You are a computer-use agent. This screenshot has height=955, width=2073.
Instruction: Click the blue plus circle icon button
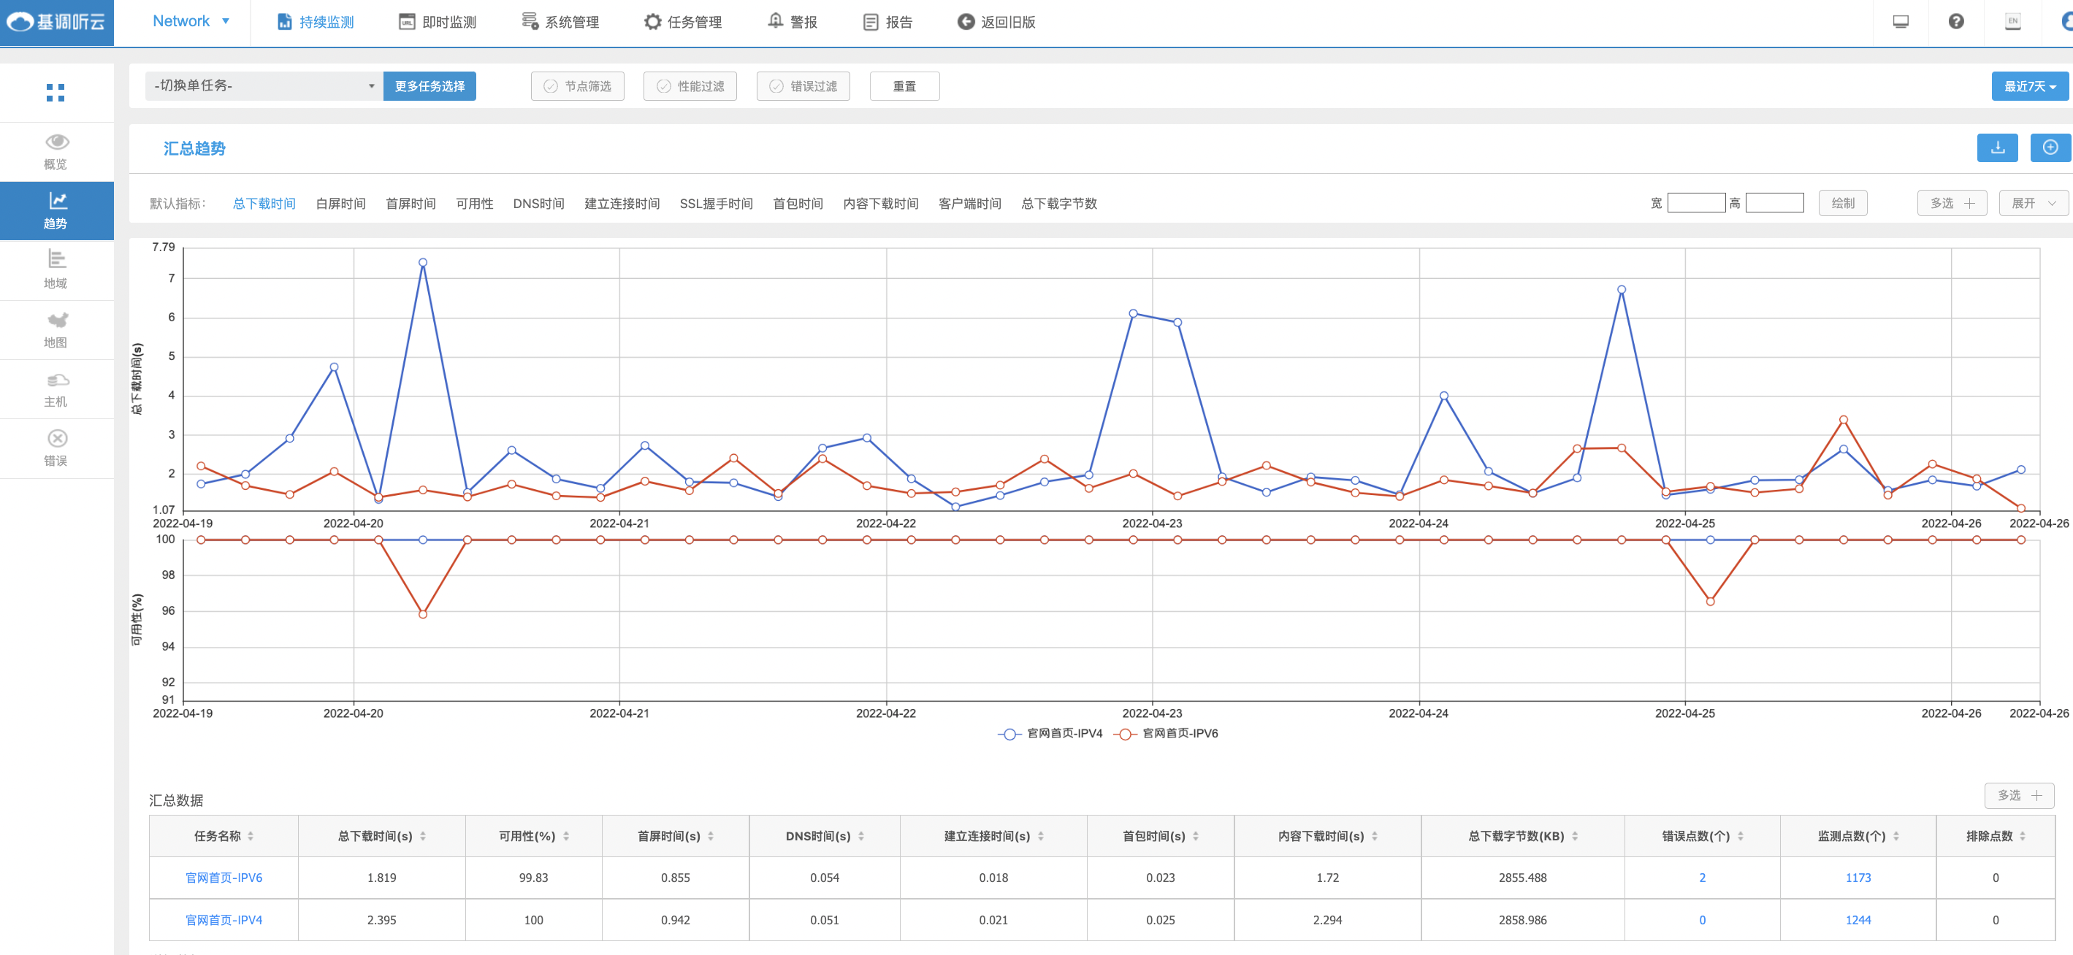[x=2050, y=148]
